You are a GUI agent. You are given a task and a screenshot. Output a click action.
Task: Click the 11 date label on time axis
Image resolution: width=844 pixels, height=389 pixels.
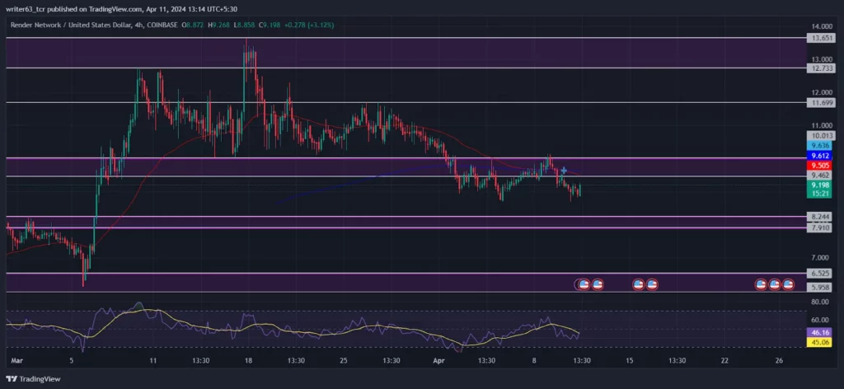(x=154, y=360)
